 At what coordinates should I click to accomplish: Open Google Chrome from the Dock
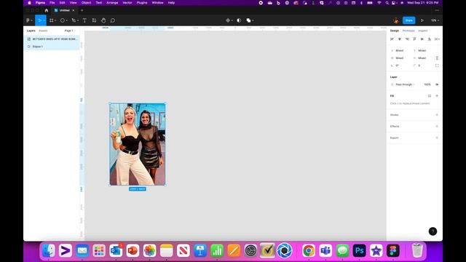[x=309, y=250]
